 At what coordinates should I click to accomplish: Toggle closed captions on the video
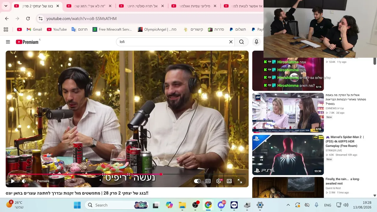pos(208,181)
